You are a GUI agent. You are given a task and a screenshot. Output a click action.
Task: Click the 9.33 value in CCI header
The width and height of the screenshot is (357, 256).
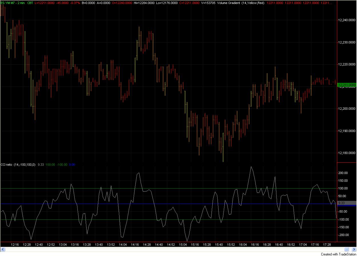(x=40, y=165)
